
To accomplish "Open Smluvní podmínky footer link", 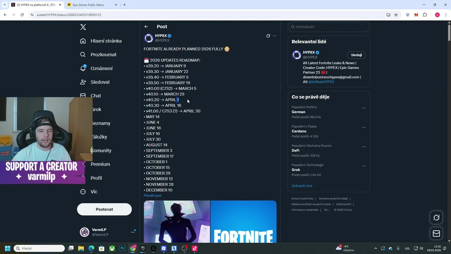I will point(302,199).
